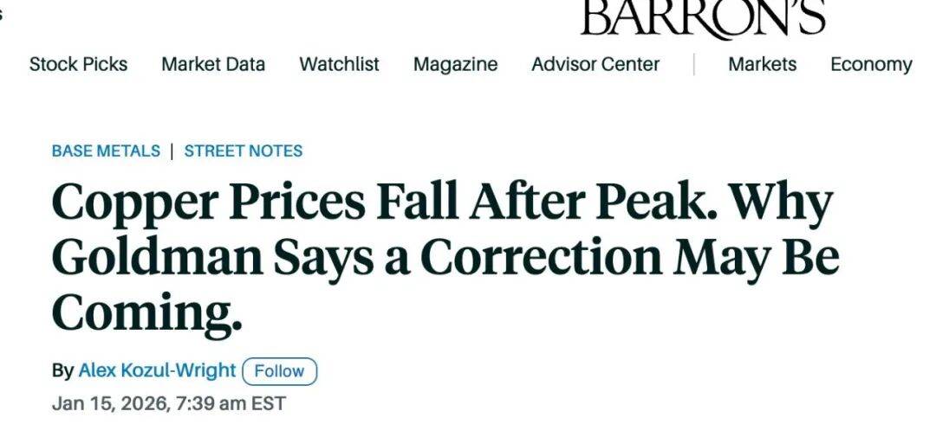Open the Stock Picks menu item
This screenshot has height=437, width=936.
78,64
